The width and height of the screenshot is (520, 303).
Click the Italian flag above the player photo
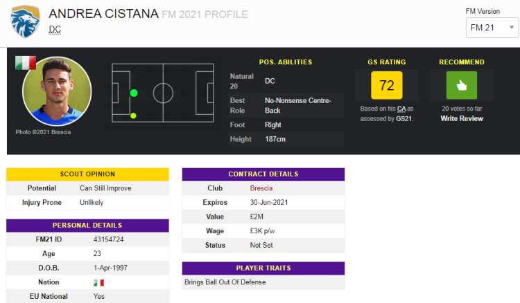26,64
